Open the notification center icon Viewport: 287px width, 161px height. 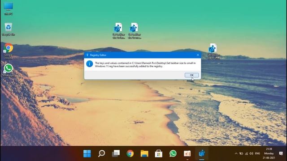click(x=281, y=153)
